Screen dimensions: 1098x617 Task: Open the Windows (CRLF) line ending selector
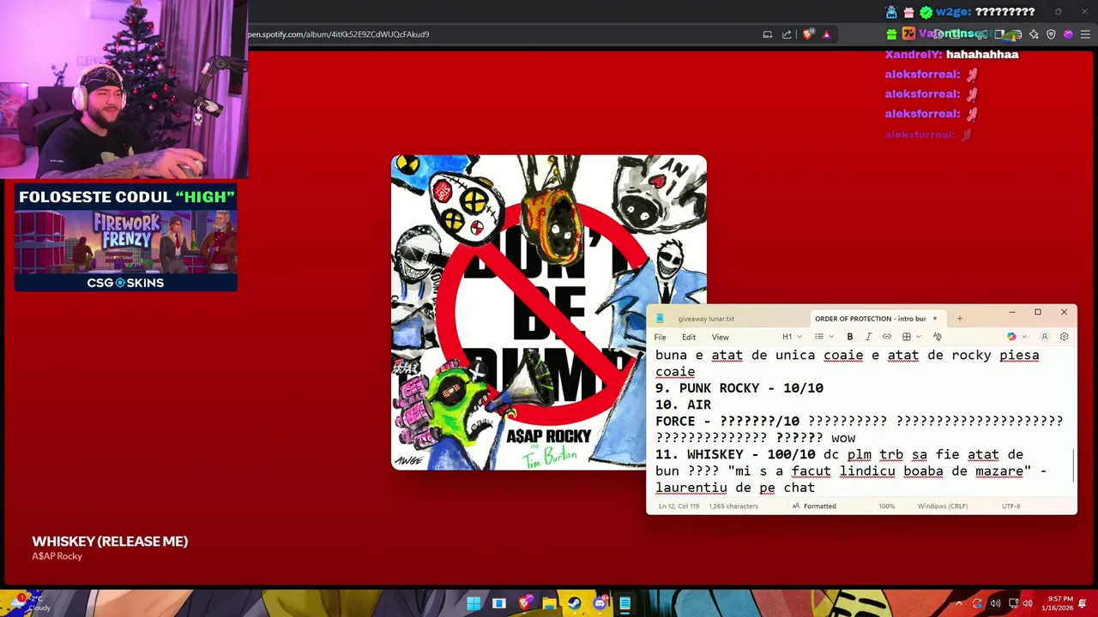(x=943, y=506)
